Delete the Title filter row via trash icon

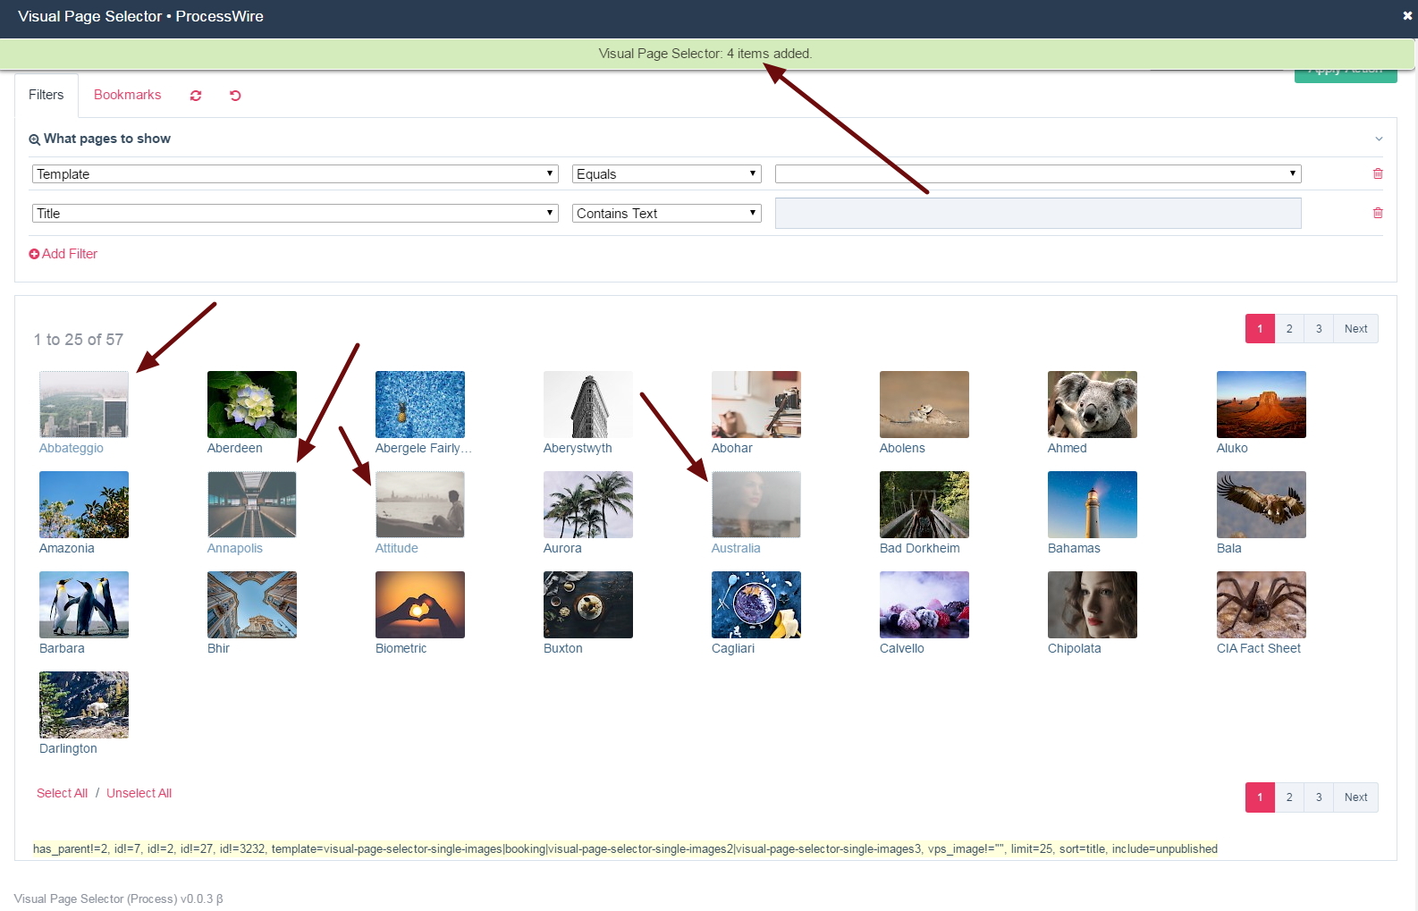1378,213
